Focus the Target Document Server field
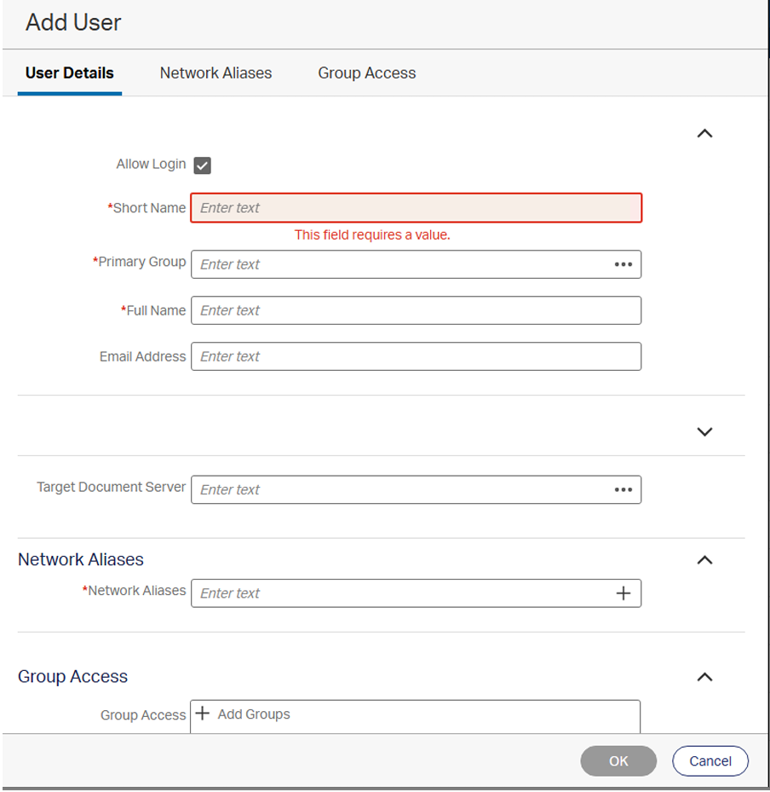Image resolution: width=770 pixels, height=792 pixels. [417, 489]
